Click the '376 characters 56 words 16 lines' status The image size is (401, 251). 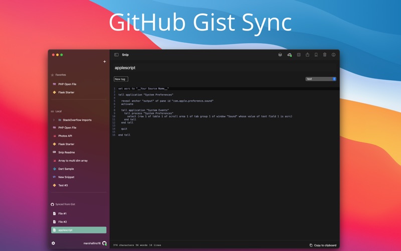pyautogui.click(x=137, y=245)
